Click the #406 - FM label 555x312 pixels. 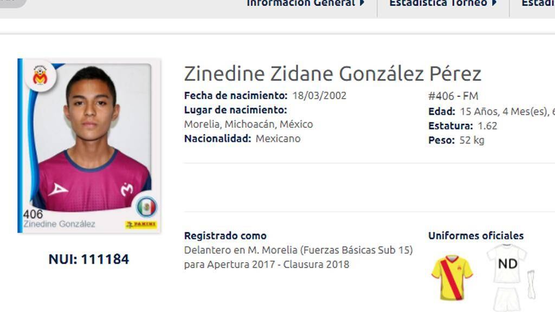[453, 96]
